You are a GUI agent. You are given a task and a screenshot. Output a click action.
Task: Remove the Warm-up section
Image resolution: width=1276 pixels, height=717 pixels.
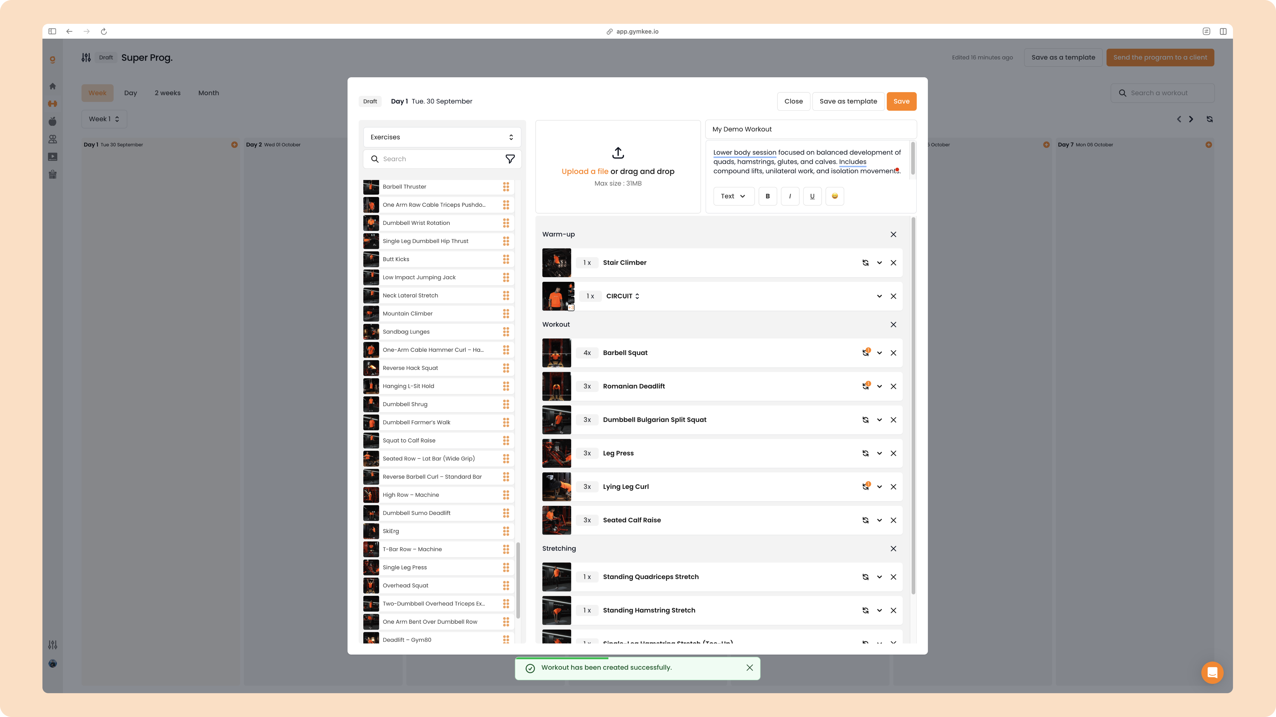point(893,235)
